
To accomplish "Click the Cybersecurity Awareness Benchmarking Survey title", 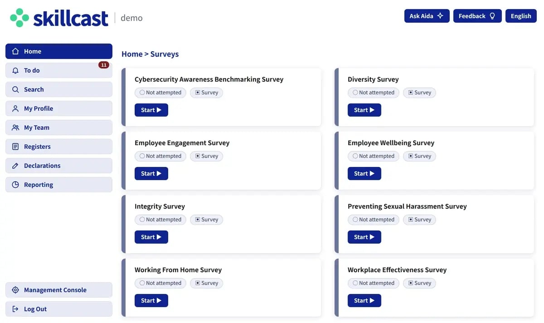I will pyautogui.click(x=209, y=79).
